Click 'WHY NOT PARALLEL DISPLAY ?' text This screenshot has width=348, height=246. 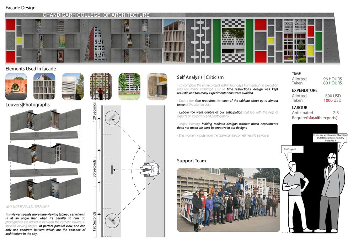point(27,207)
